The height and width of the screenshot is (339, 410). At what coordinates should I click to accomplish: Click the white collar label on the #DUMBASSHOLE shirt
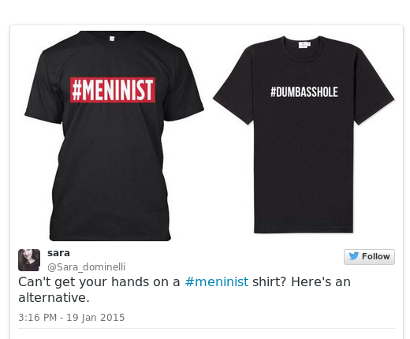304,45
